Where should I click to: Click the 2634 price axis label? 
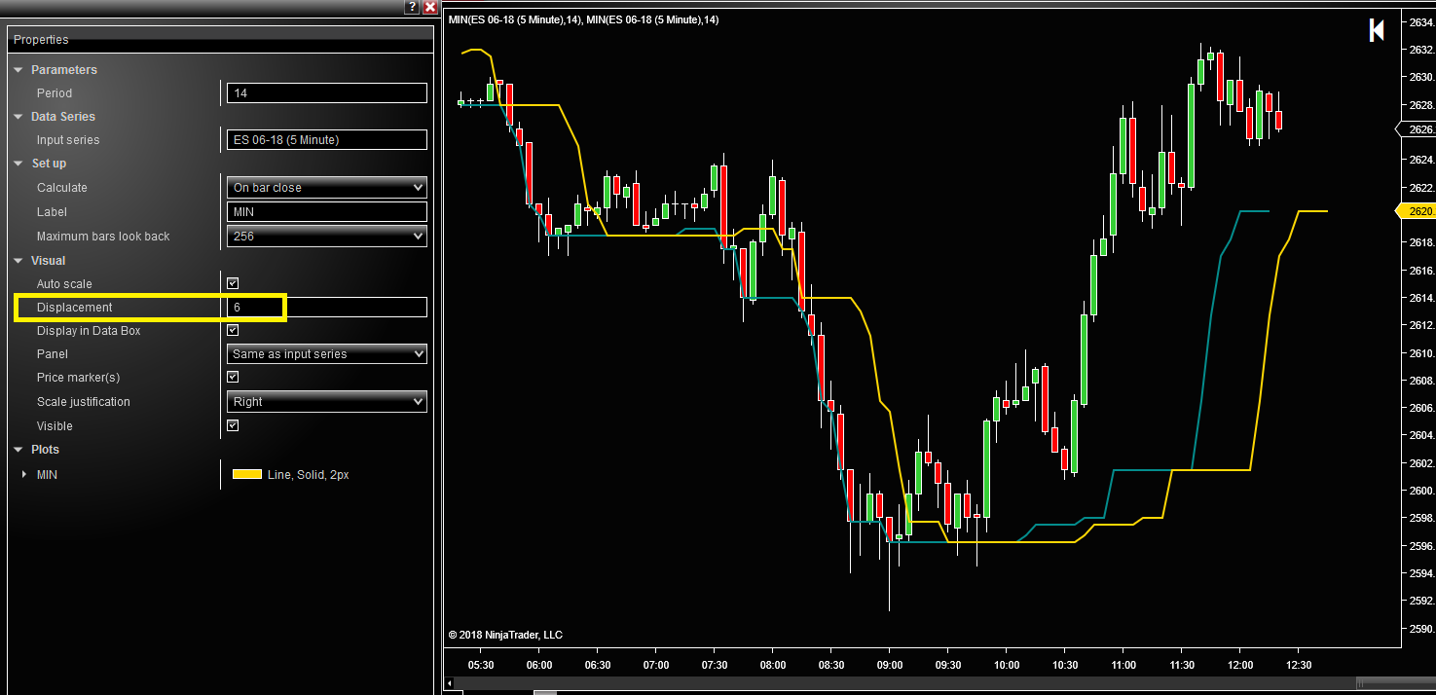pyautogui.click(x=1420, y=22)
